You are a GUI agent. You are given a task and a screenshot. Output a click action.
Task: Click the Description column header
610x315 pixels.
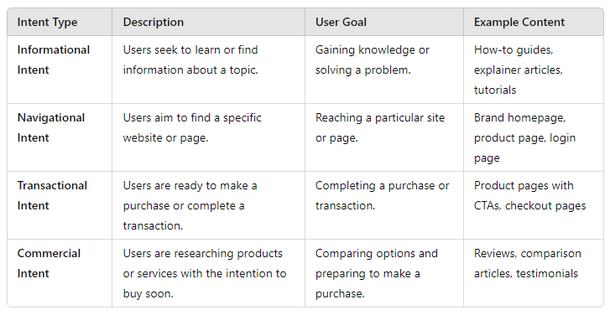point(154,22)
